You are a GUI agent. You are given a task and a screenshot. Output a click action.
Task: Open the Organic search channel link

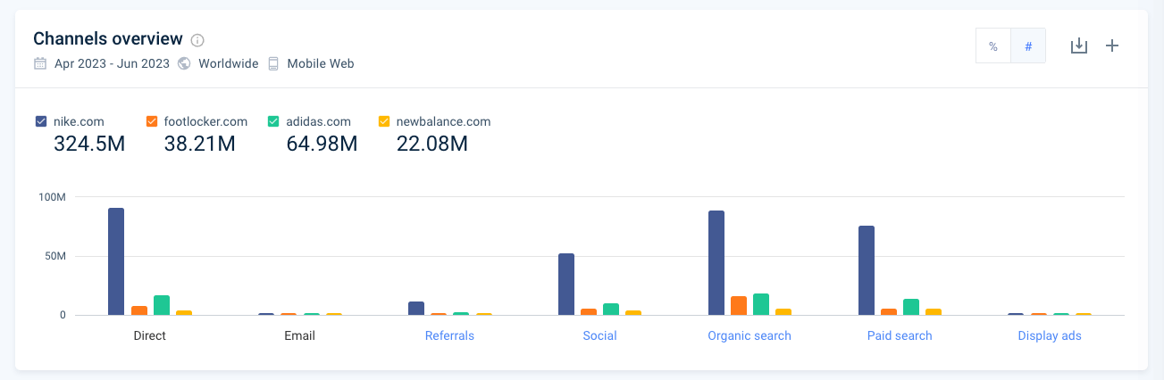click(749, 336)
